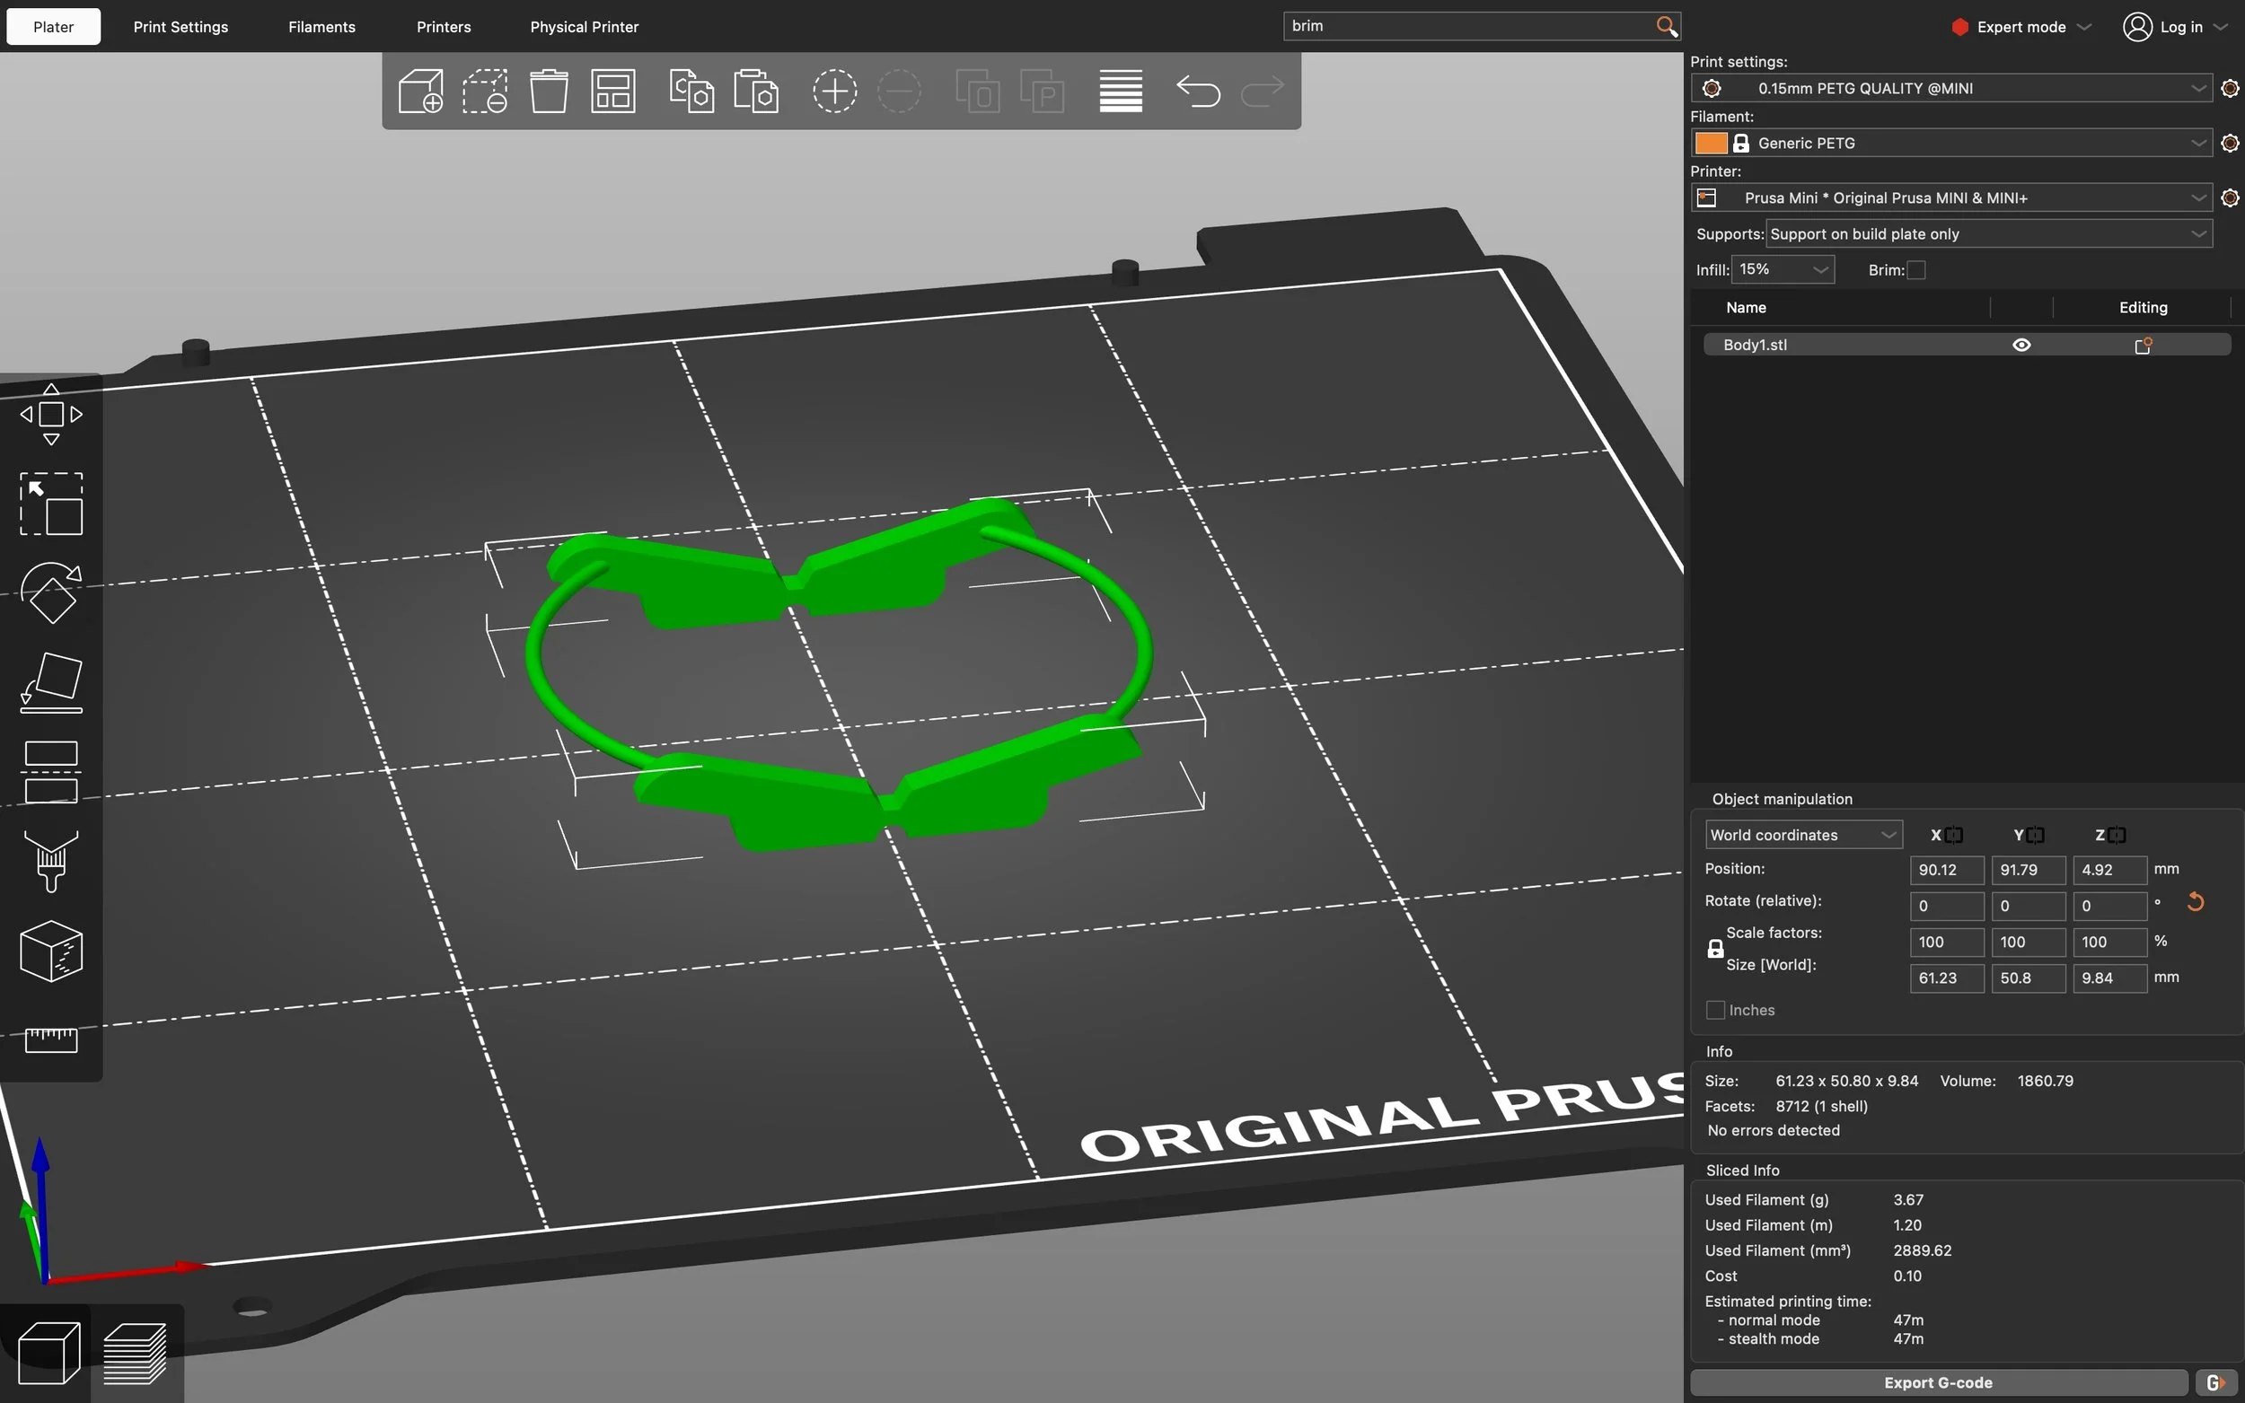The height and width of the screenshot is (1403, 2245).
Task: Open Printers tab
Action: pos(444,27)
